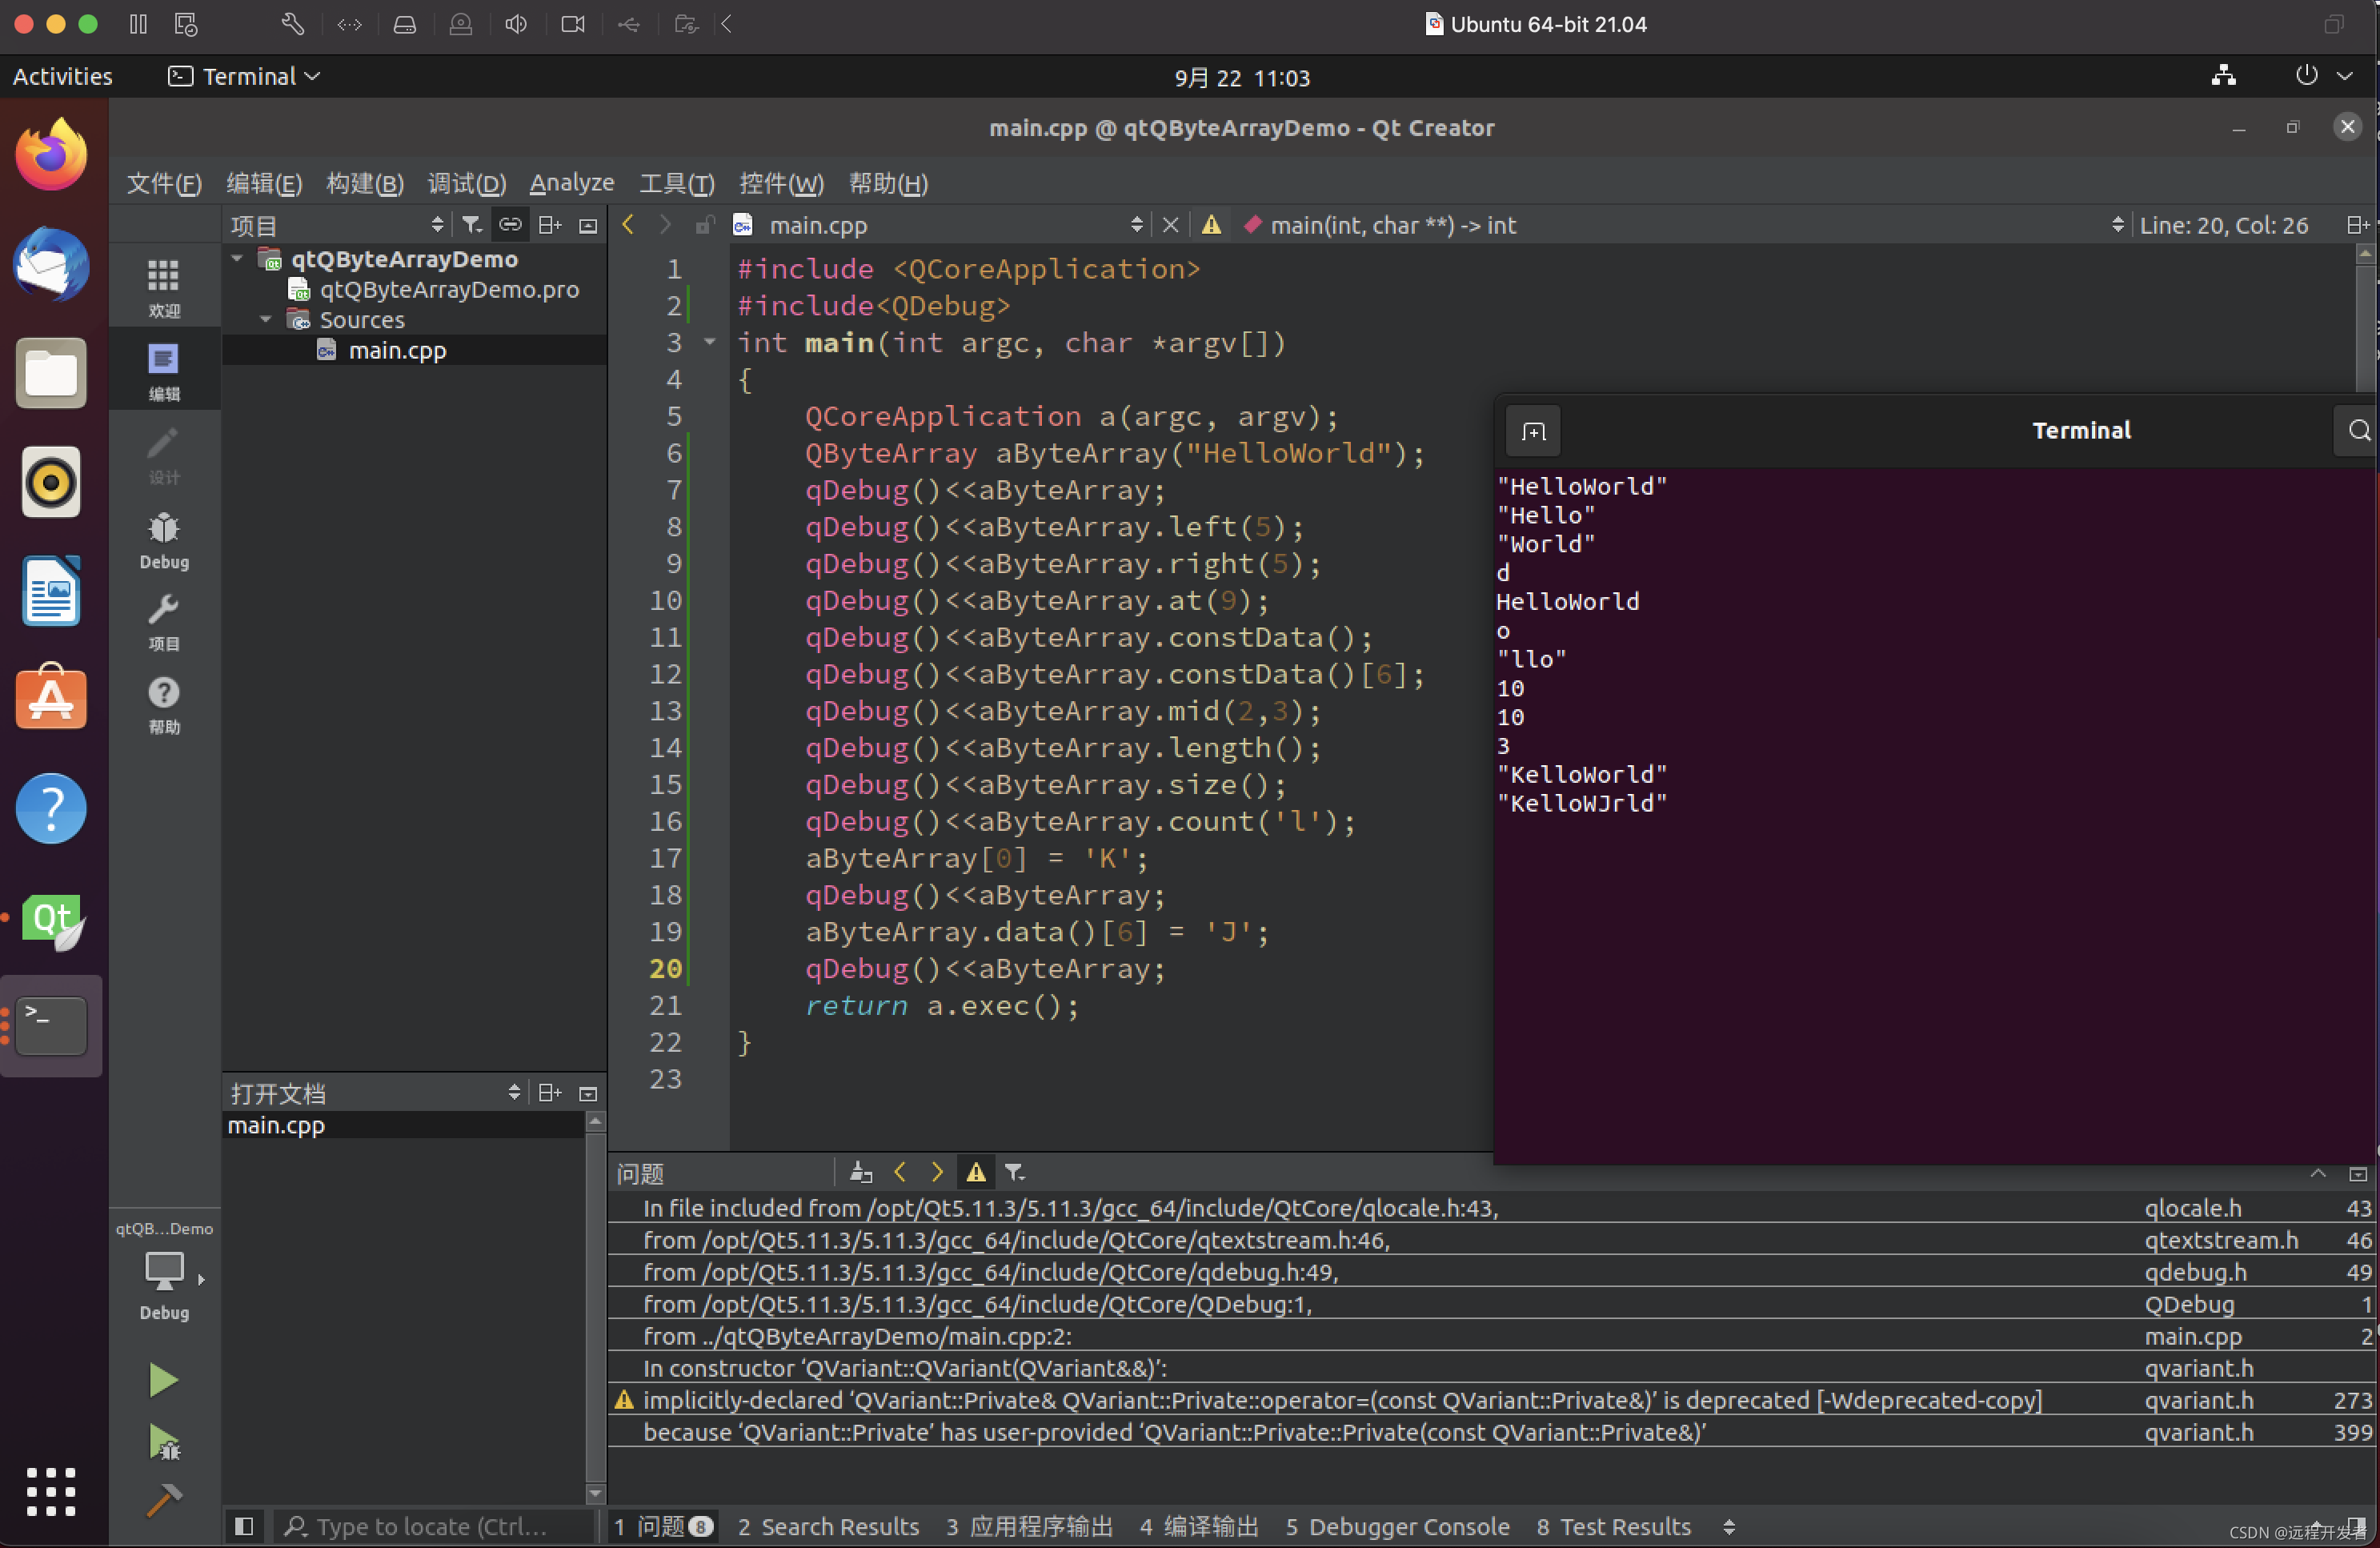
Task: Go forward in editor navigation
Action: click(x=665, y=225)
